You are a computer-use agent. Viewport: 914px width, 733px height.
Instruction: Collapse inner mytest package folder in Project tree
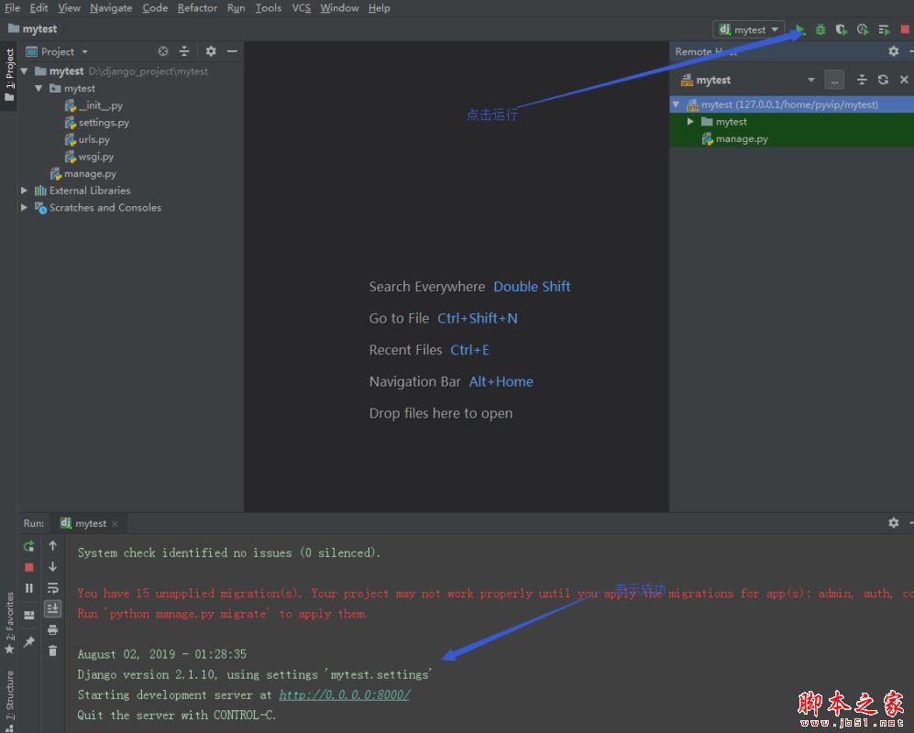tap(39, 88)
